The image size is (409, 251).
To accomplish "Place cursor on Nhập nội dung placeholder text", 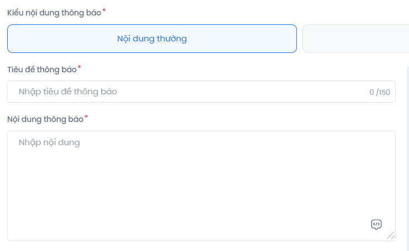I will pos(49,142).
